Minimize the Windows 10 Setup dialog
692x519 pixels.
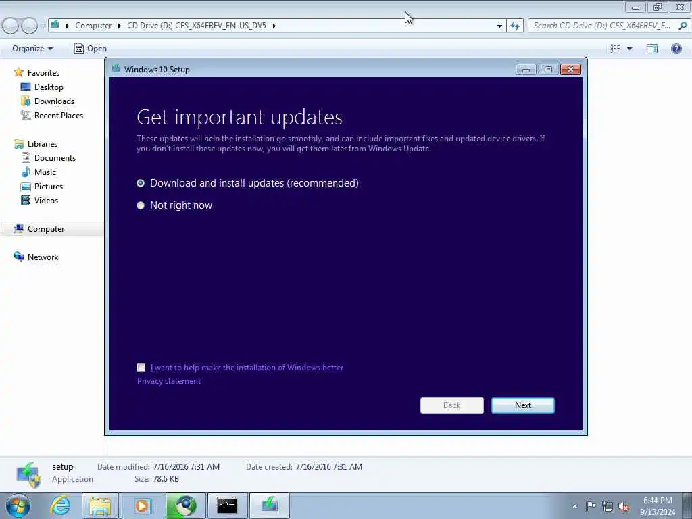[526, 70]
